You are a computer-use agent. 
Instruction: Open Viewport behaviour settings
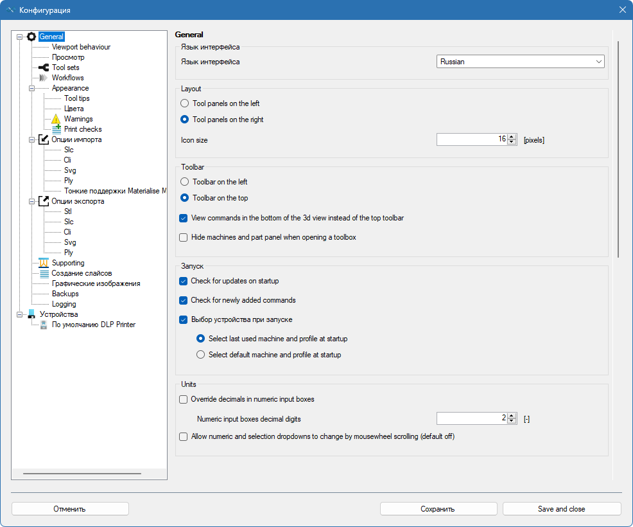[x=81, y=47]
